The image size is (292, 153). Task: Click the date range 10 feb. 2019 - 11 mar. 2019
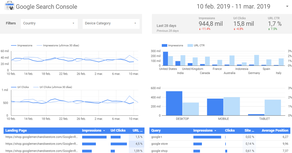[233, 6]
